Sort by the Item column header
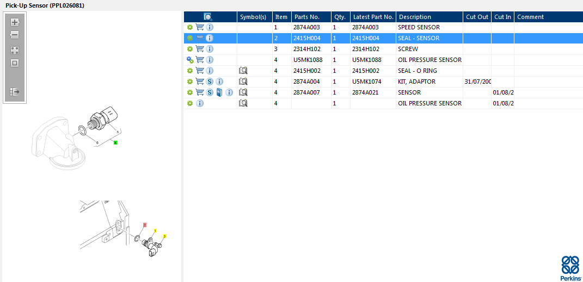The height and width of the screenshot is (282, 583). click(x=282, y=17)
